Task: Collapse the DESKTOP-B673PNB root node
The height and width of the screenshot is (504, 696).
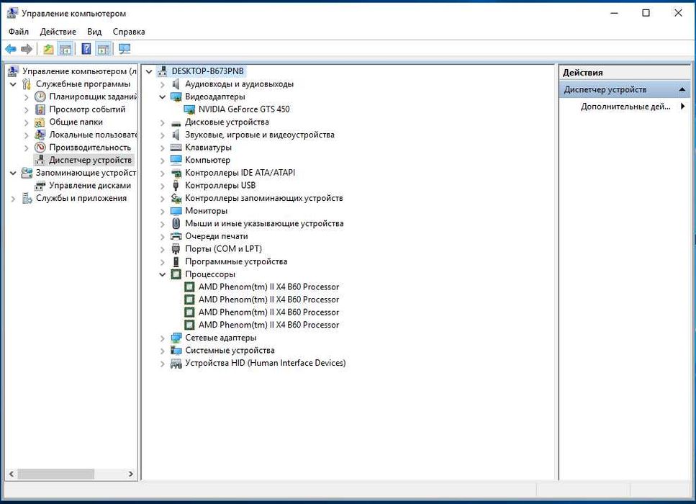Action: (149, 71)
